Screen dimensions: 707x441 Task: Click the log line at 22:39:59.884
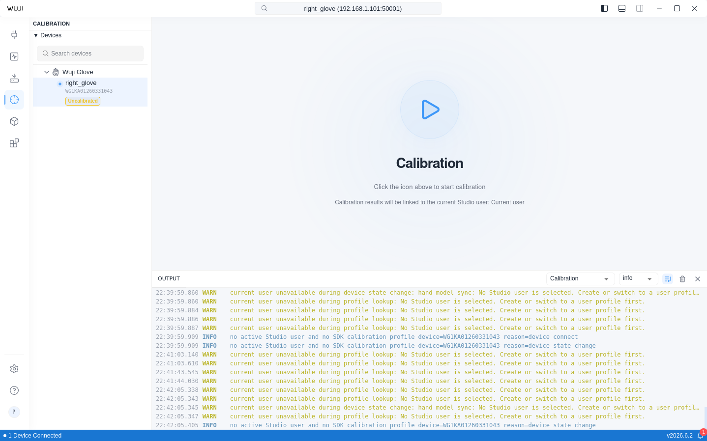click(x=428, y=310)
